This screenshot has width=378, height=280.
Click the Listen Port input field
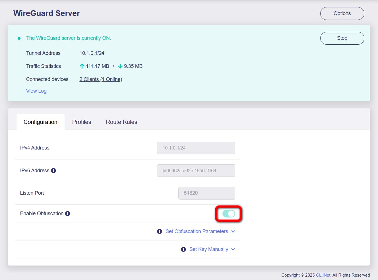coord(206,193)
